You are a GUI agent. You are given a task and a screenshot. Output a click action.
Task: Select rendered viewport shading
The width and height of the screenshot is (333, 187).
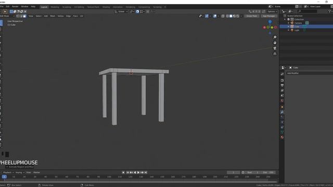[x=238, y=16]
